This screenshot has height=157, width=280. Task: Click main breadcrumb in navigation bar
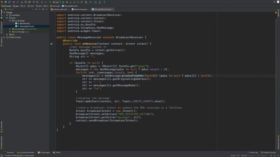31,6
